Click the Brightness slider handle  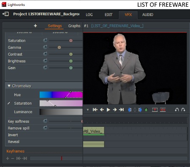pos(71,61)
